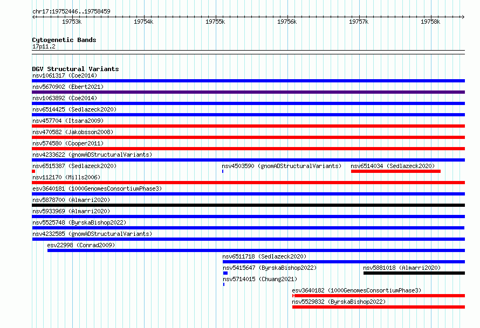
Task: Open nsv5933969 (Almarri2020) variant label
Action: 71,211
